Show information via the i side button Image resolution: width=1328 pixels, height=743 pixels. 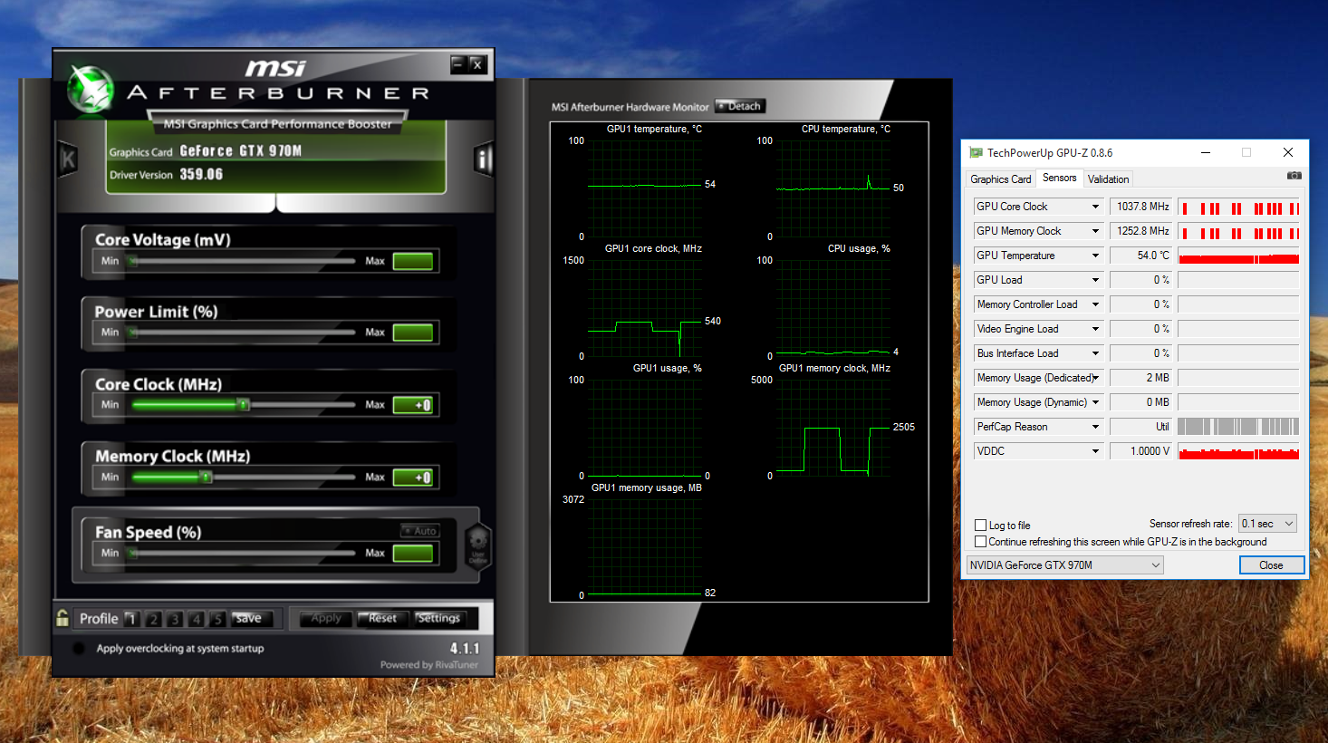[483, 159]
